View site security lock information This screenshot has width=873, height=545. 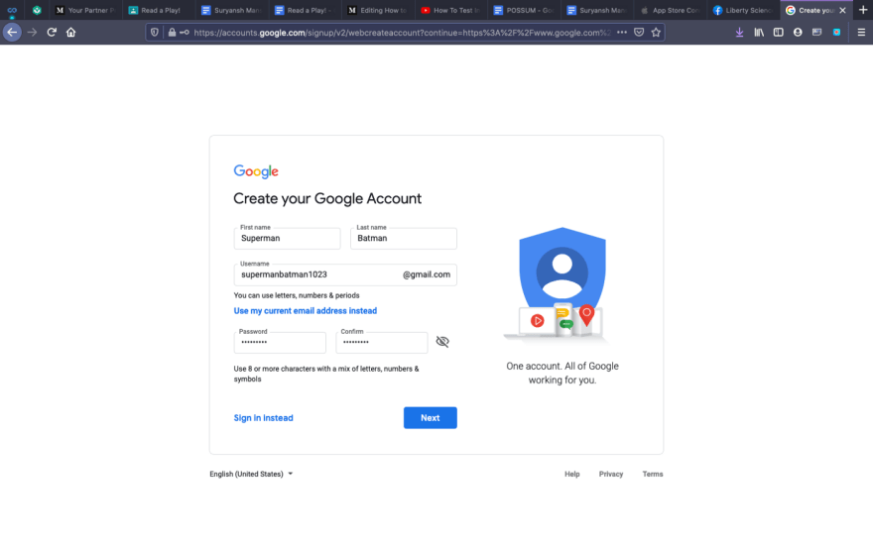point(172,33)
